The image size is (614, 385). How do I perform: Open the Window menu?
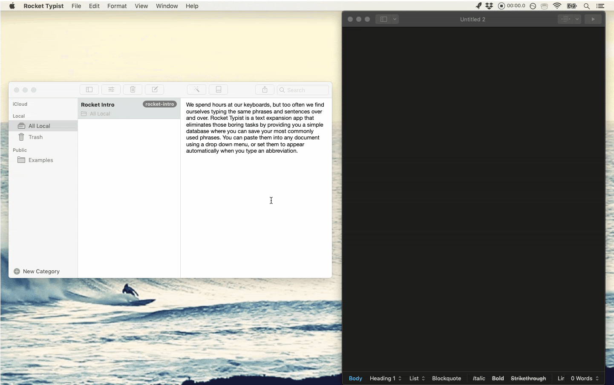pos(167,6)
